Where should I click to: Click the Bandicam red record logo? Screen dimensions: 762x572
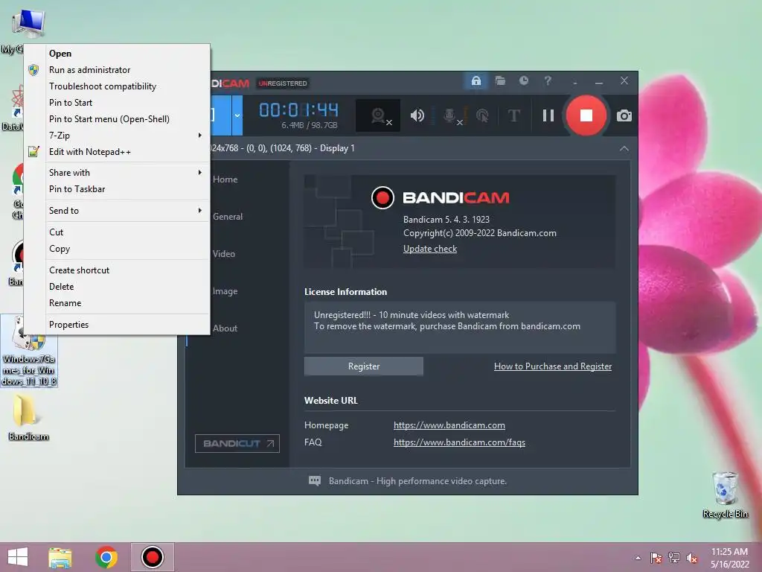[382, 197]
